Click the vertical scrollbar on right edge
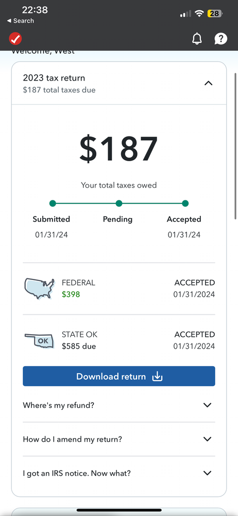238x516 pixels. click(235, 146)
